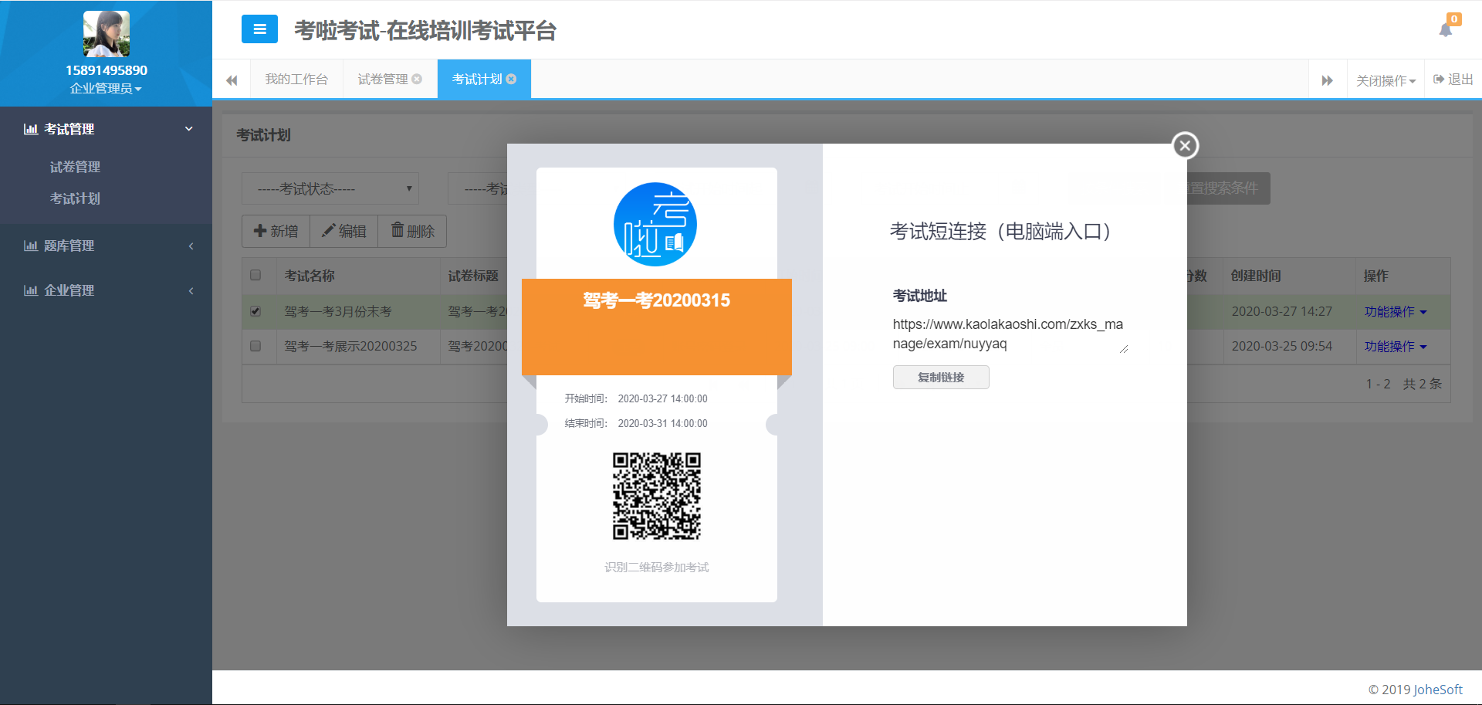Toggle the select-all checkbox in table header

click(x=255, y=275)
